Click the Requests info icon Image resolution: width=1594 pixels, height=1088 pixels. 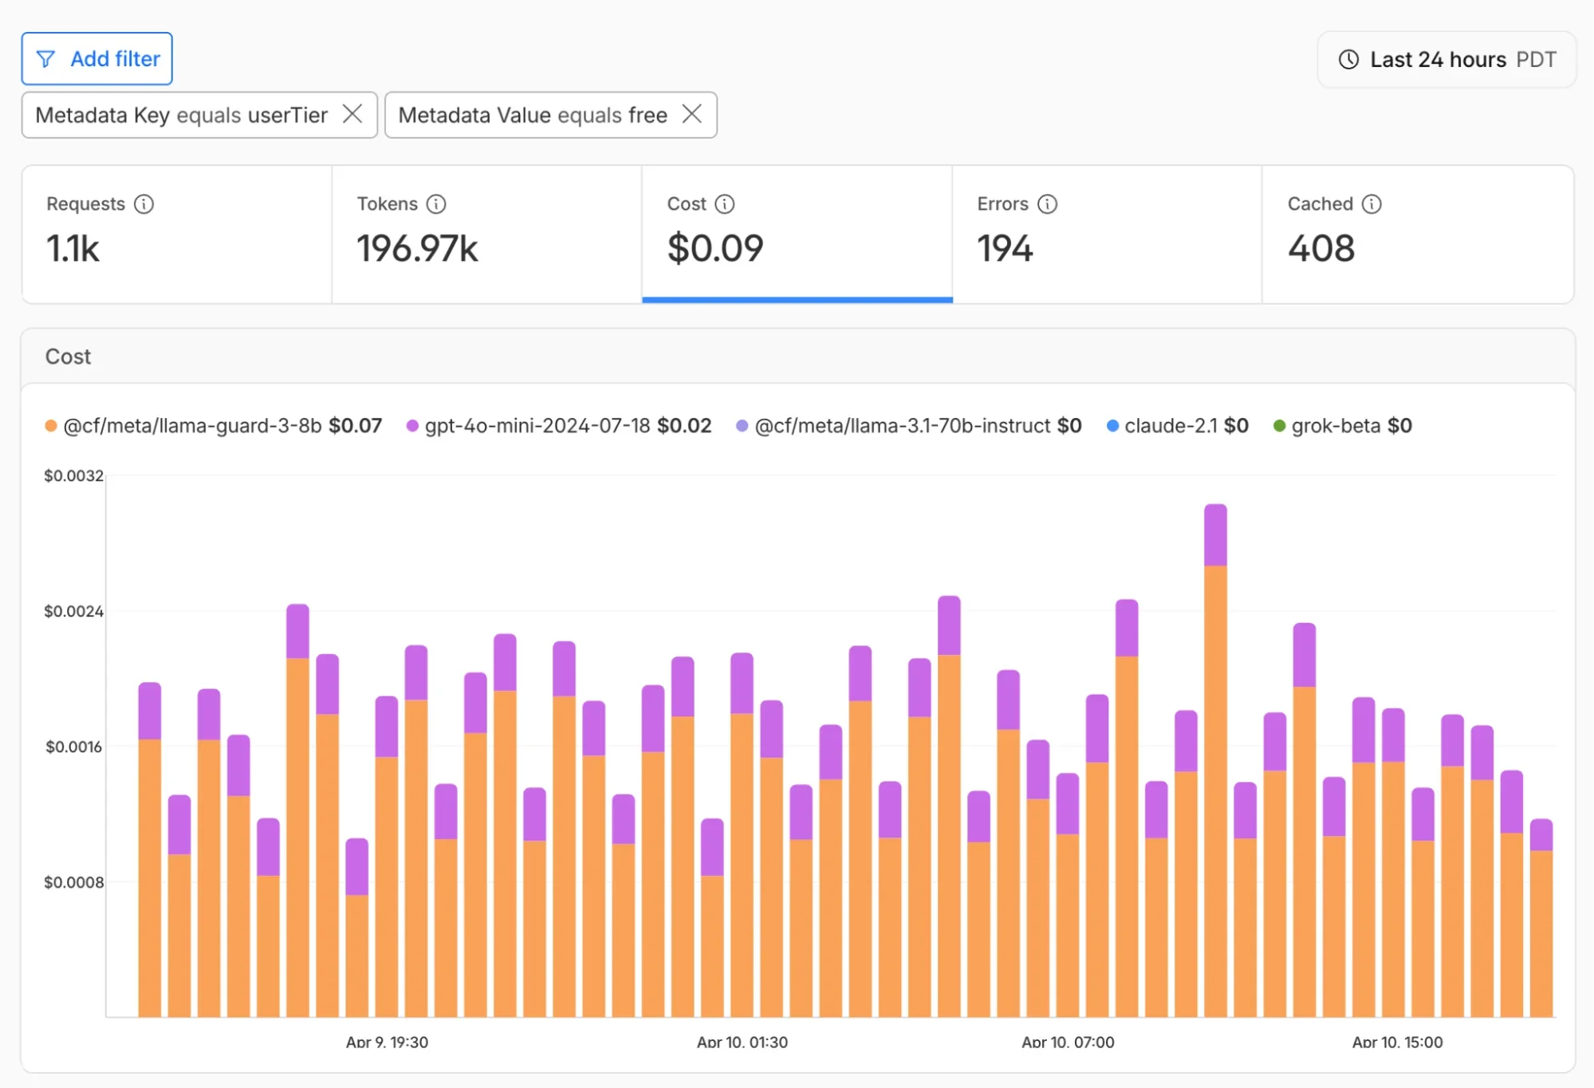144,204
